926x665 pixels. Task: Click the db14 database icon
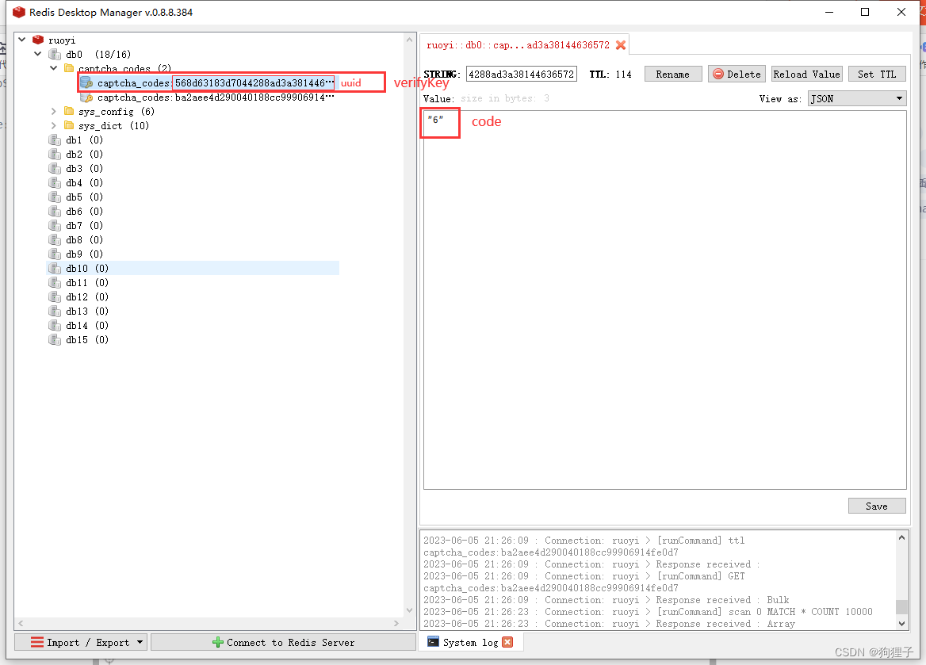coord(55,326)
